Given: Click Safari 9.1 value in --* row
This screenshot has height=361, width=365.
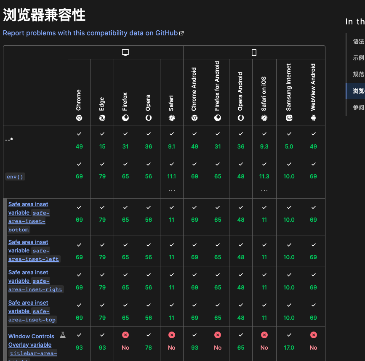Looking at the screenshot, I should pos(172,146).
